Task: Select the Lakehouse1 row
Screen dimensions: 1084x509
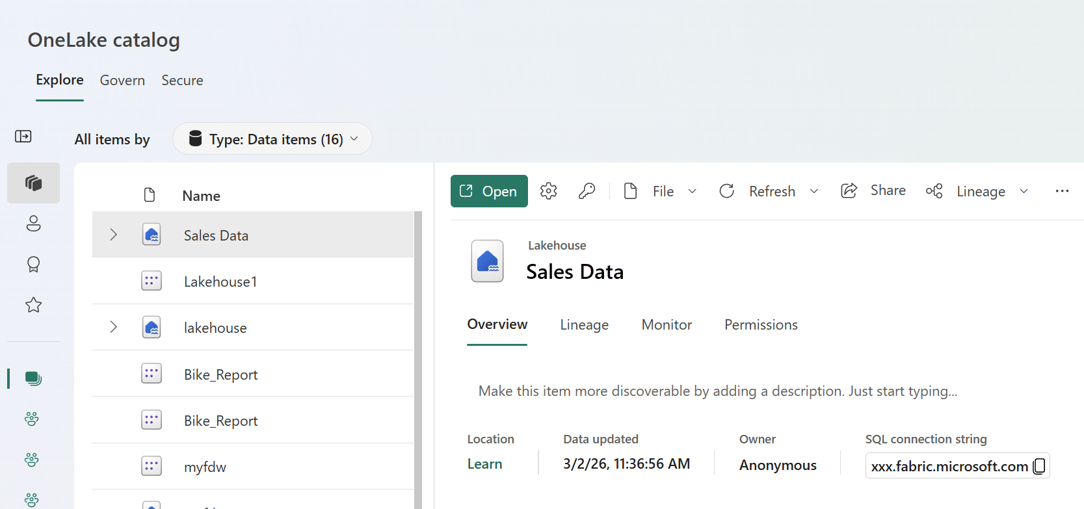Action: [253, 281]
